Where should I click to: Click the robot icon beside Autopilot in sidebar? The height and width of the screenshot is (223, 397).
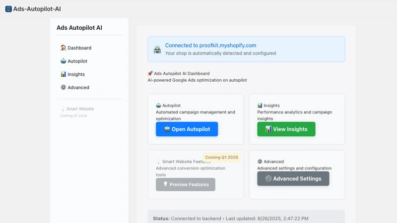click(64, 61)
